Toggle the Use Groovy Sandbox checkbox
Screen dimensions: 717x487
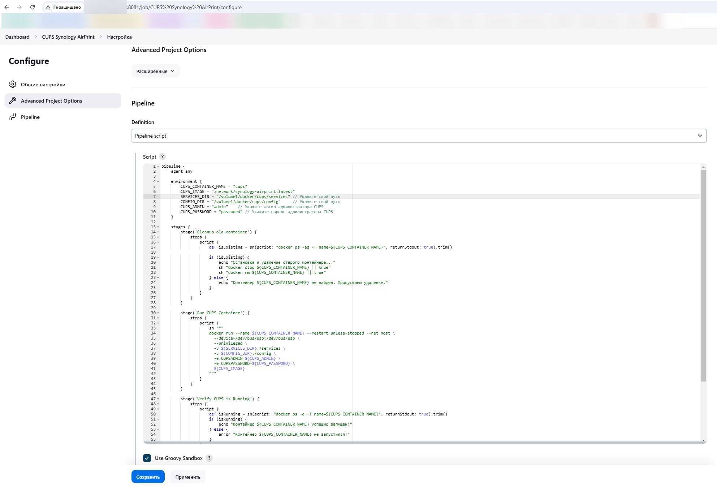click(x=147, y=458)
